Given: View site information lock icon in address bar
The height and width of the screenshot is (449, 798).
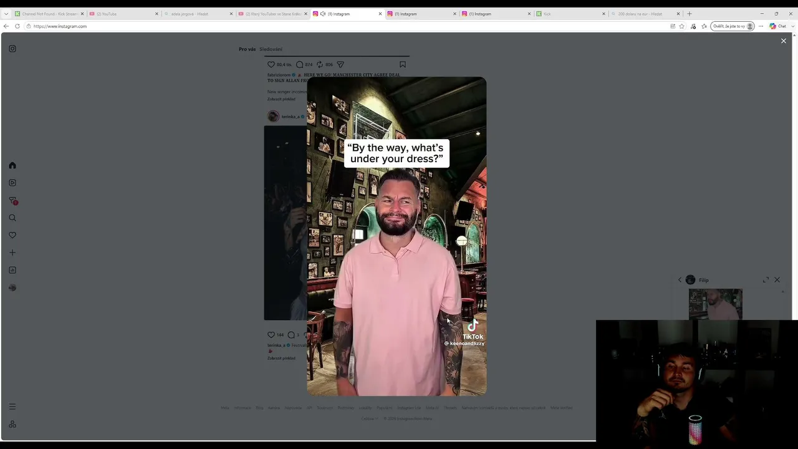Looking at the screenshot, I should tap(29, 26).
